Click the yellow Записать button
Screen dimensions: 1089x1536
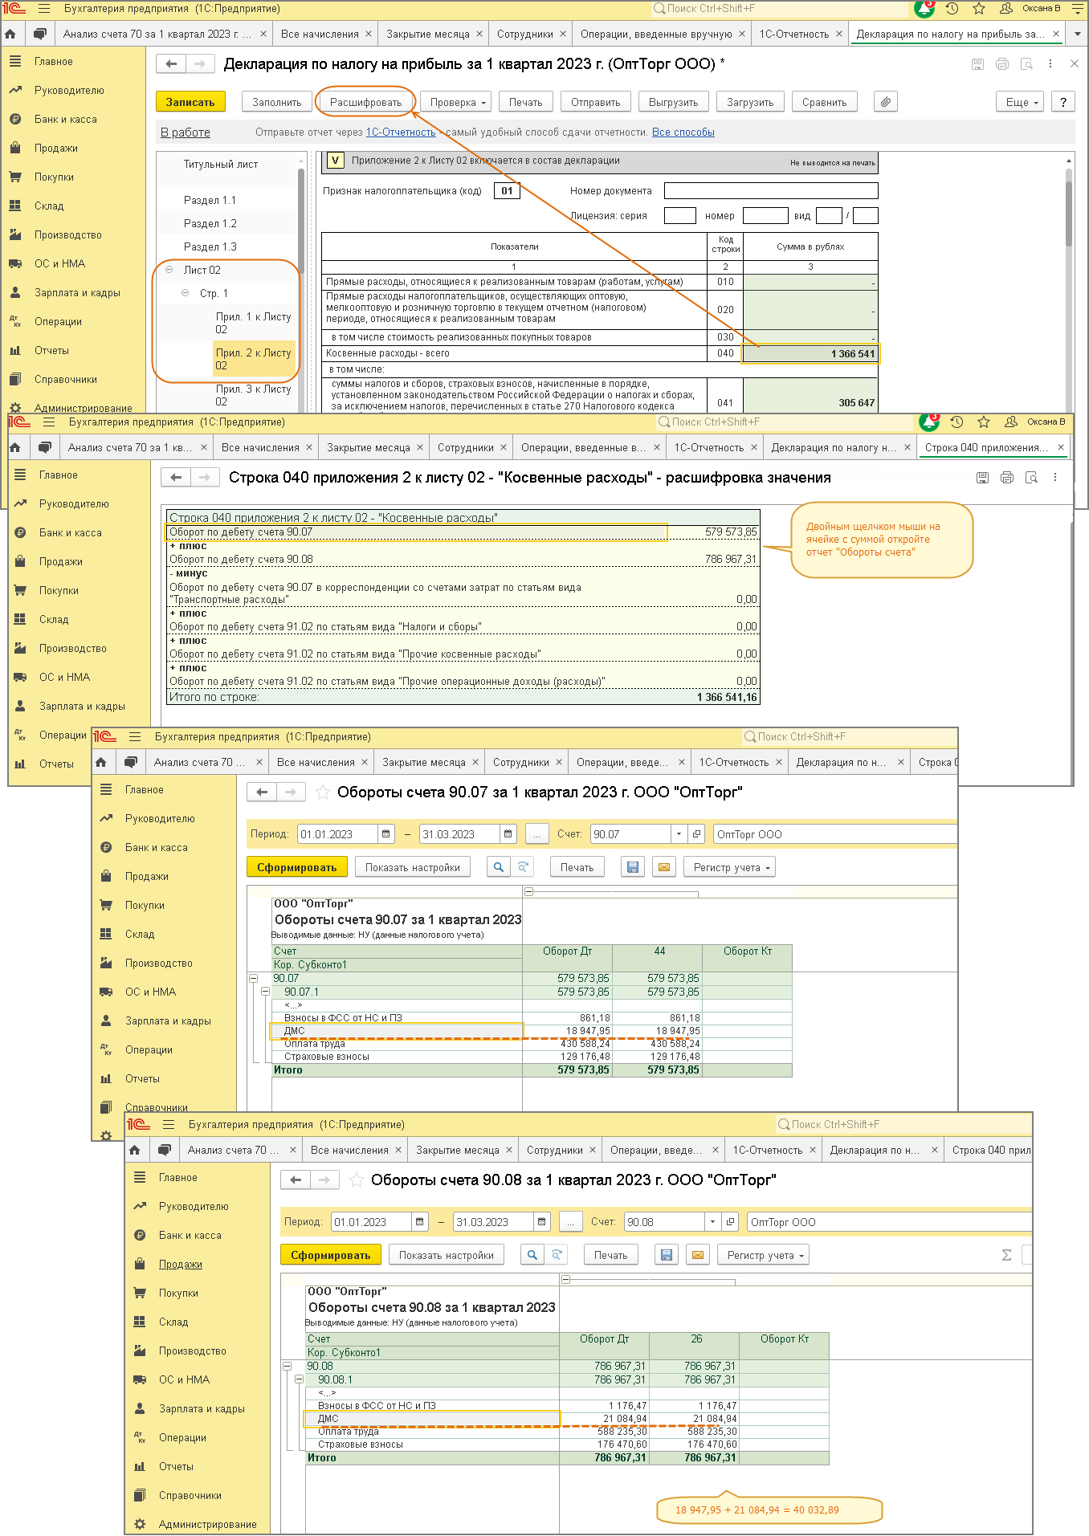(190, 102)
